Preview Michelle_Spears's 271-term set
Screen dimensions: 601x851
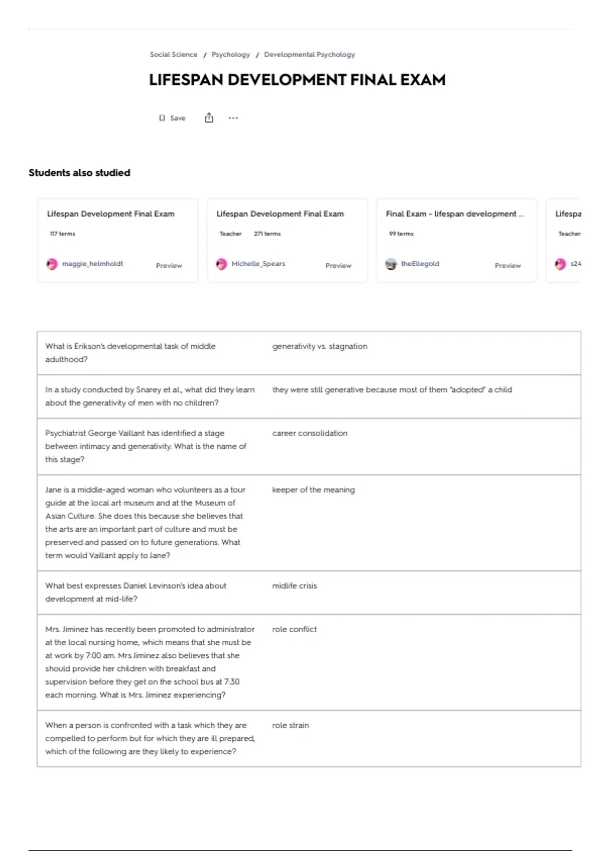pos(338,266)
